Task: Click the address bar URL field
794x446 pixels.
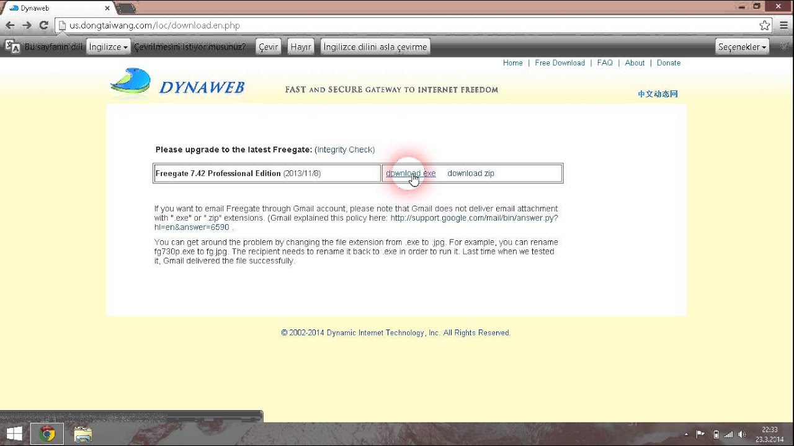Action: click(x=409, y=25)
